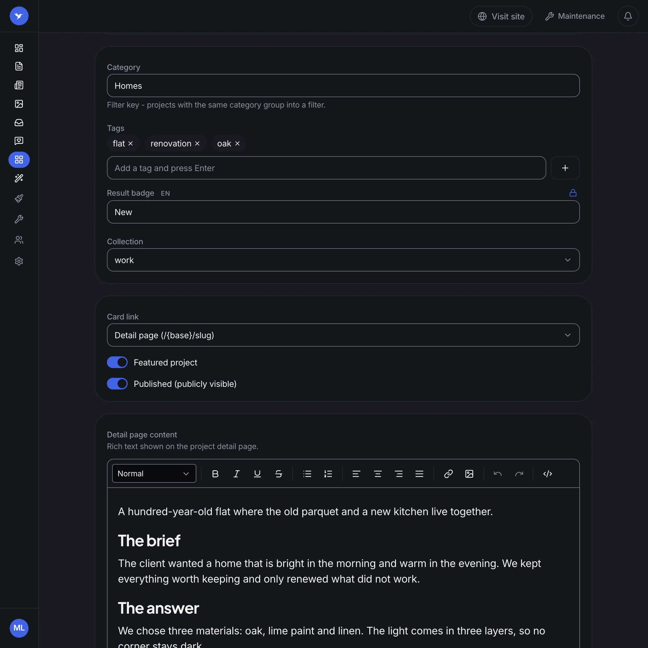
Task: Open the Normal text style dropdown
Action: tap(154, 473)
